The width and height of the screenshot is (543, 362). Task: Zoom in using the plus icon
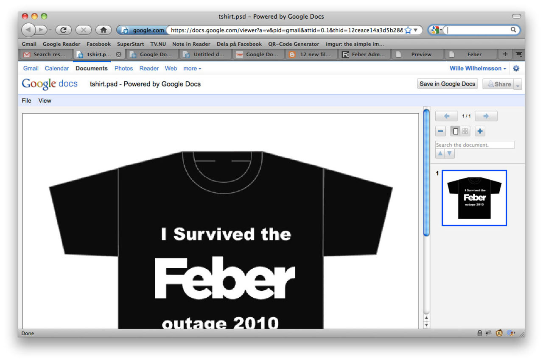(x=480, y=131)
